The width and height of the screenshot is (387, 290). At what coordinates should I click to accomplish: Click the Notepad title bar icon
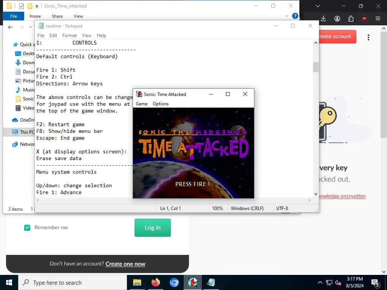pyautogui.click(x=41, y=26)
